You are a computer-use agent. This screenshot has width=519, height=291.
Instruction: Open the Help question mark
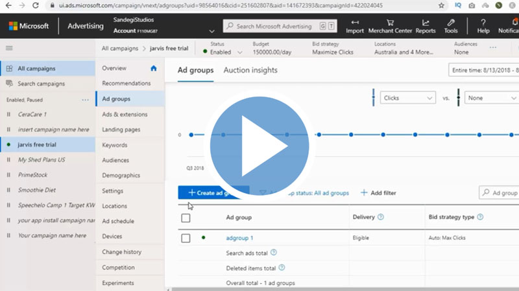point(483,23)
